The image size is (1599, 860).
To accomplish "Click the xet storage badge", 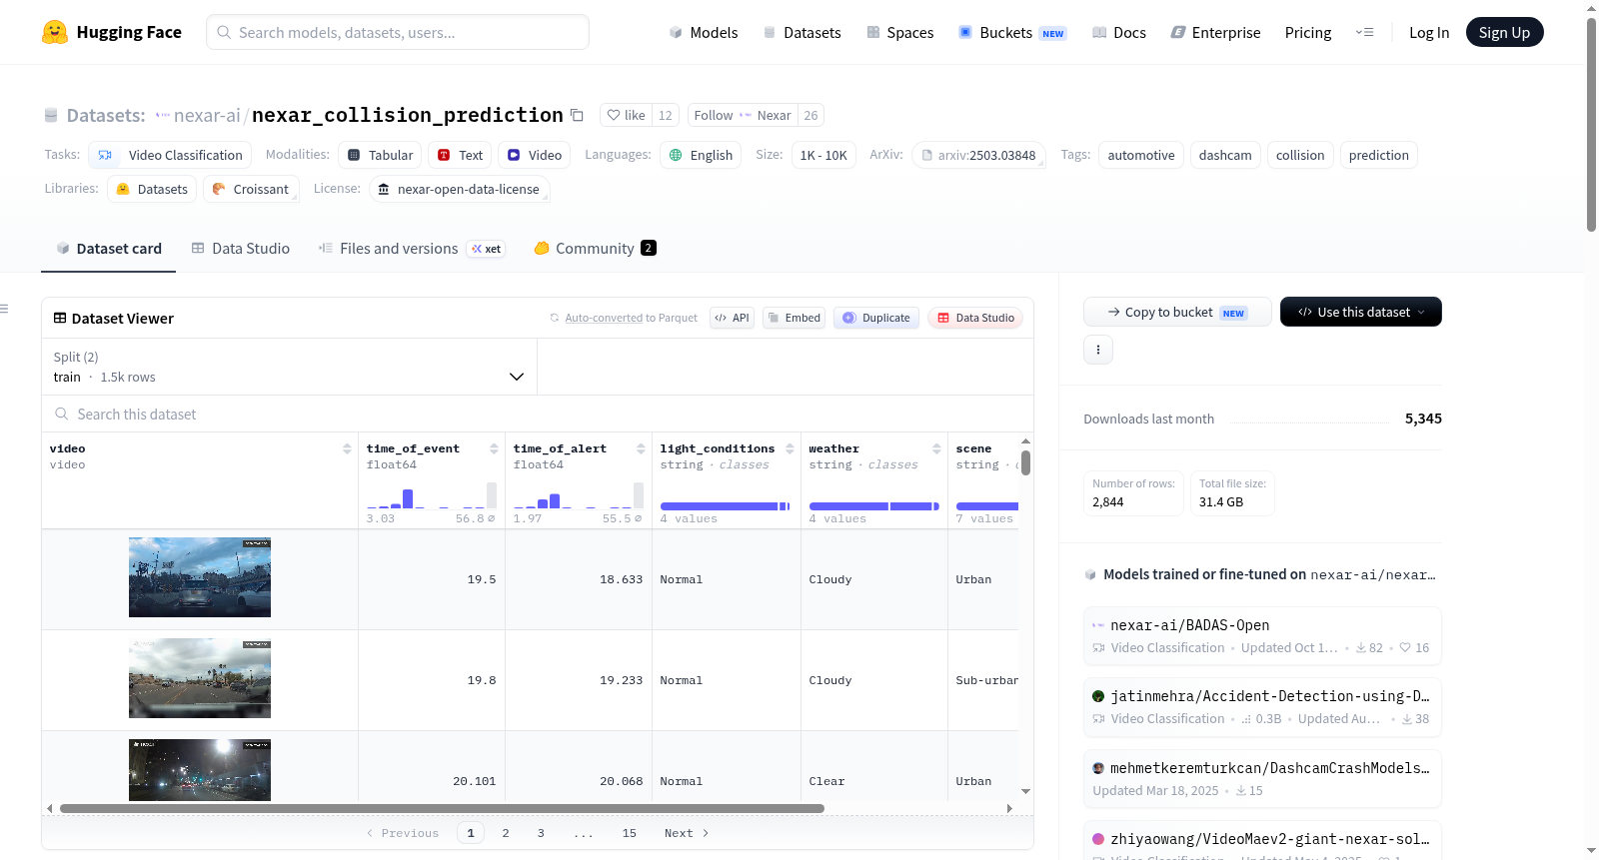I will [x=487, y=249].
